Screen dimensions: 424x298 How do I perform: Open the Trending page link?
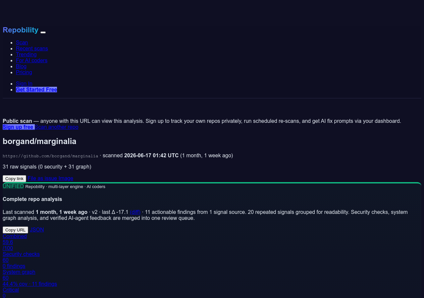pyautogui.click(x=26, y=54)
